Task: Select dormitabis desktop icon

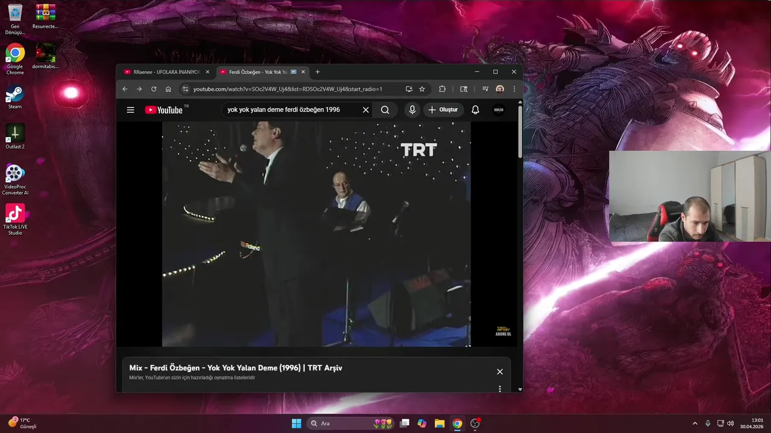Action: pyautogui.click(x=45, y=56)
